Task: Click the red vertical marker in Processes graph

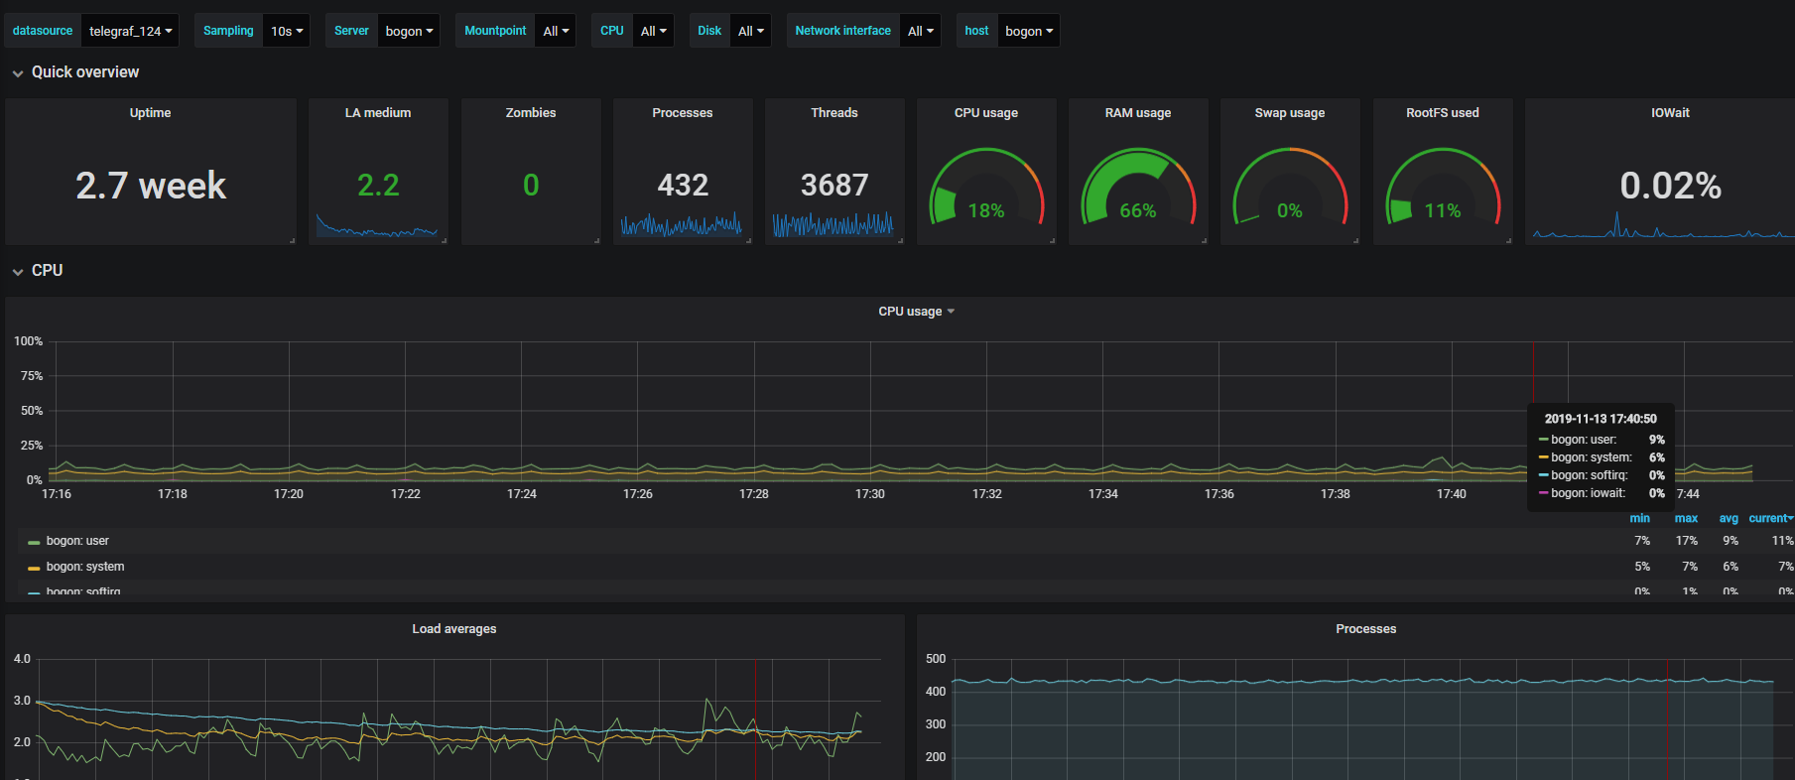Action: [x=1667, y=719]
